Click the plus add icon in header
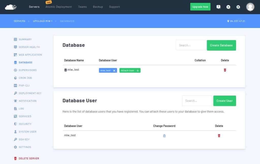This screenshot has height=164, width=260. coord(228,7)
